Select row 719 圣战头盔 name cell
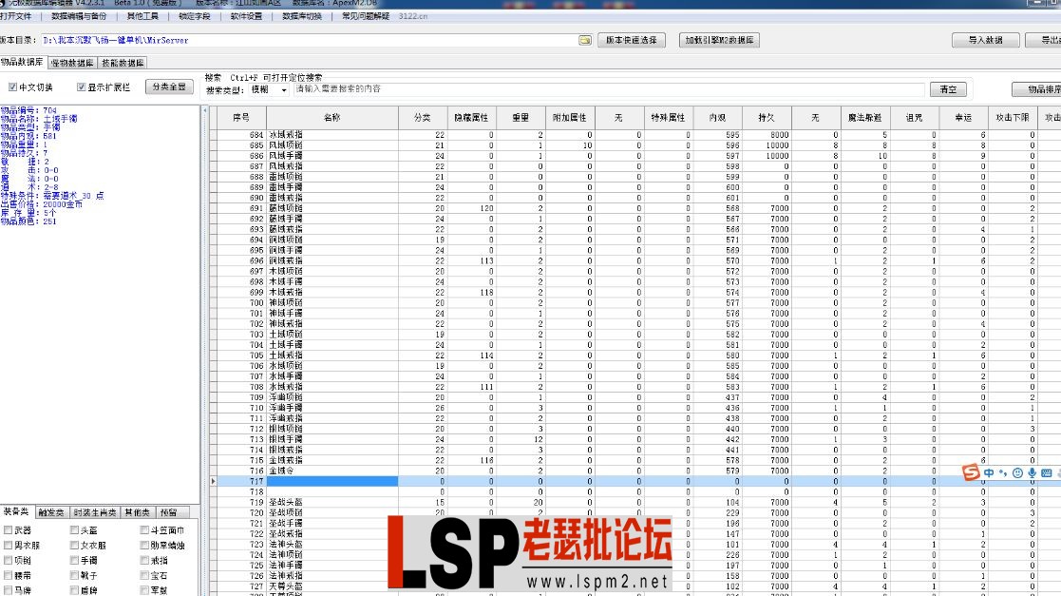1061x596 pixels. click(332, 503)
